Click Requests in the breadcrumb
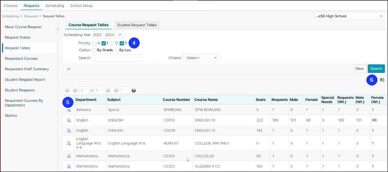The height and width of the screenshot is (172, 388). click(31, 16)
